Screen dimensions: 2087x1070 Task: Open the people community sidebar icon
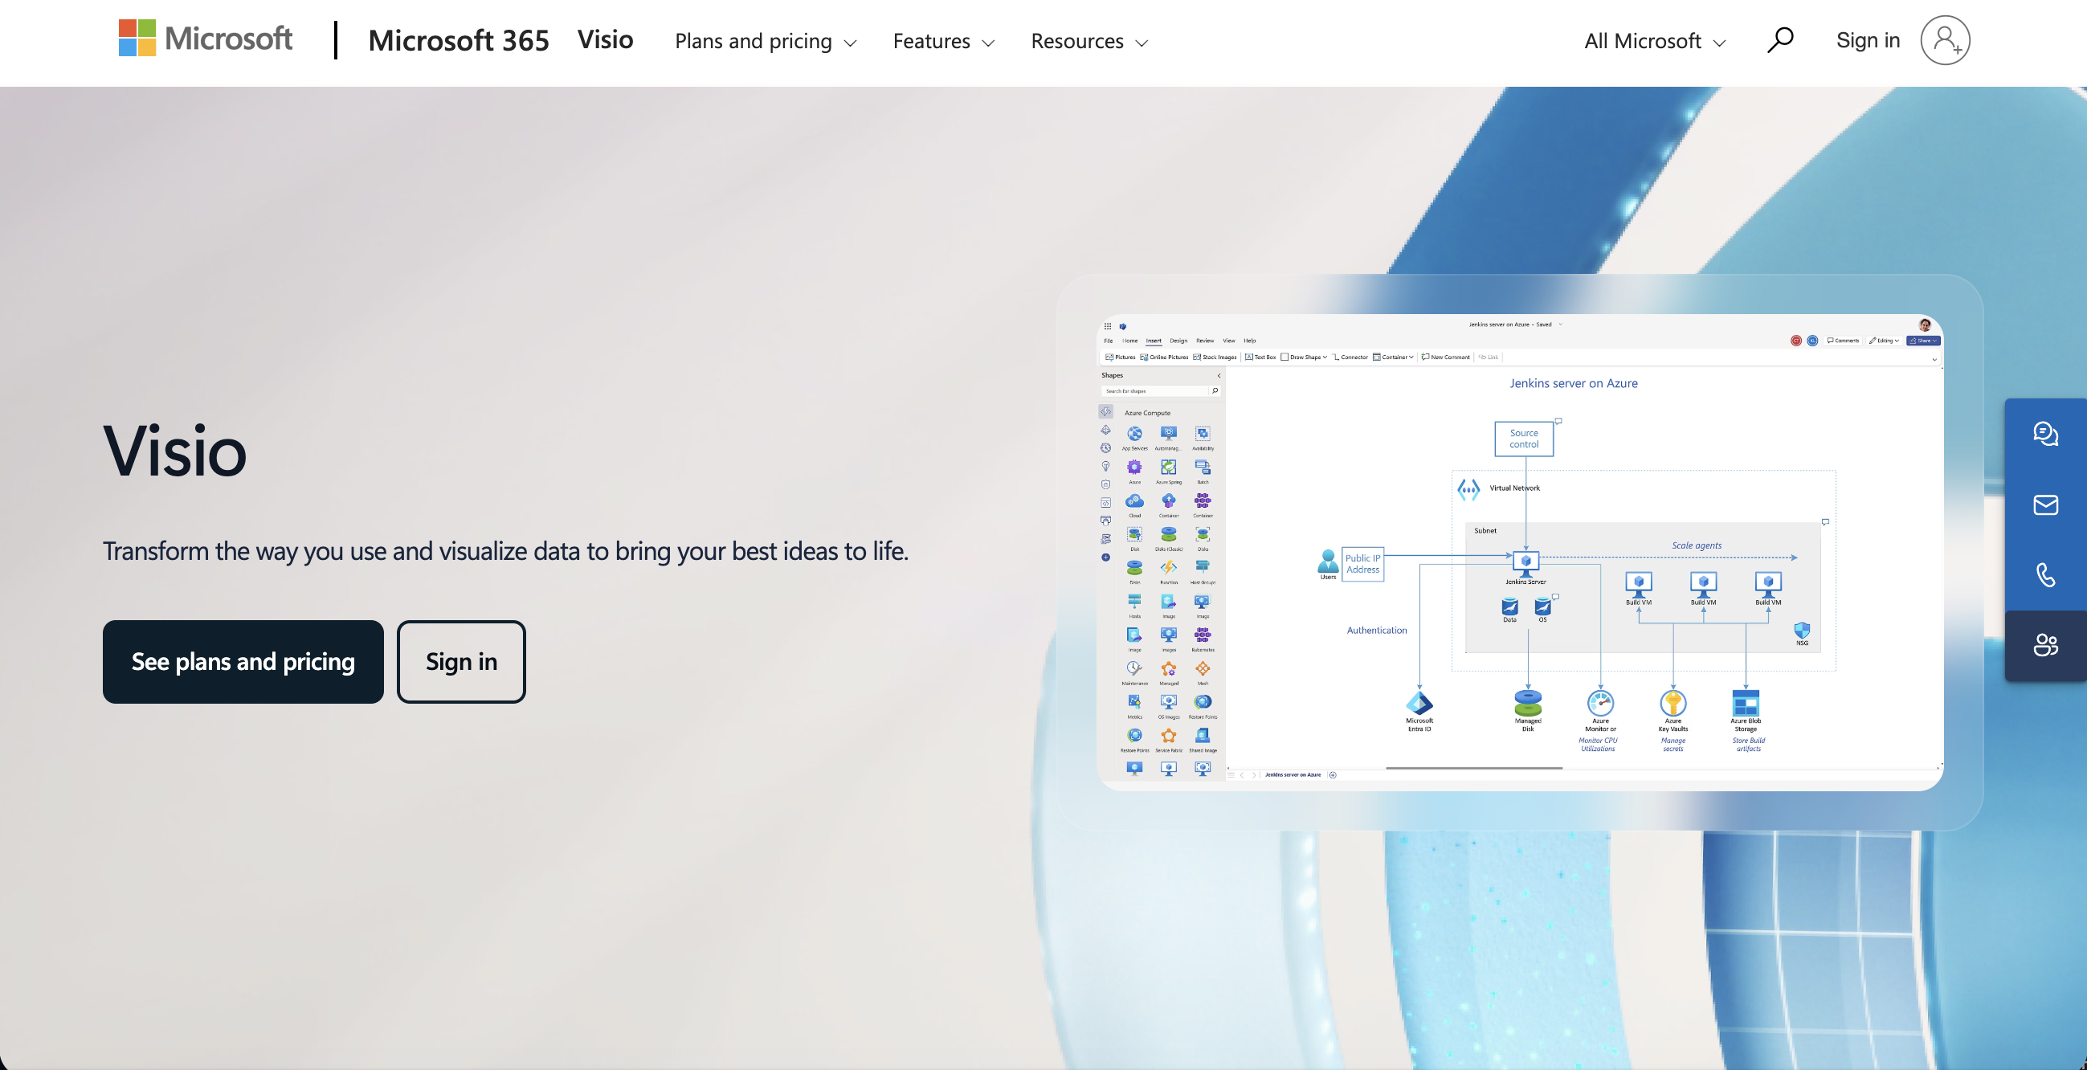point(2045,646)
